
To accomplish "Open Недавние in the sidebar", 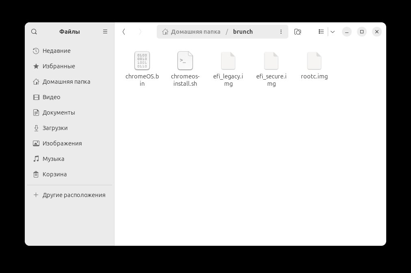I will coord(56,51).
